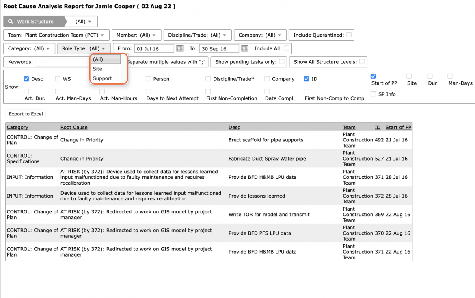Enable the Include Quarantined checkbox
Screen dimensions: 475x298
[x=349, y=35]
